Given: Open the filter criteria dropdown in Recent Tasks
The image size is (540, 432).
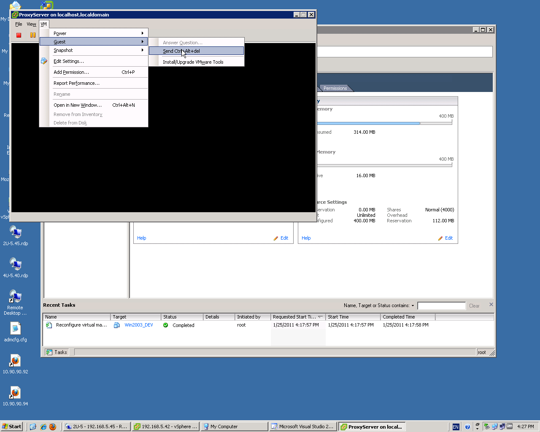Looking at the screenshot, I should pyautogui.click(x=413, y=306).
